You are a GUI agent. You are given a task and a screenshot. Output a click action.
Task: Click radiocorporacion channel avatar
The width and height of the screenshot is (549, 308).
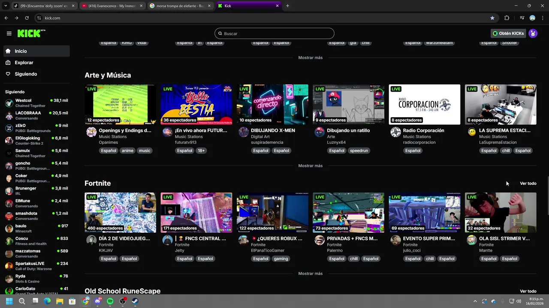pyautogui.click(x=395, y=132)
